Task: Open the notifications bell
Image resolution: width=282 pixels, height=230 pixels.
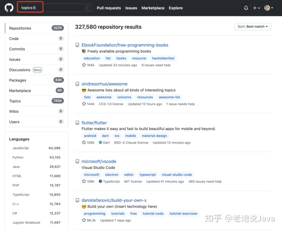Action: click(x=246, y=8)
